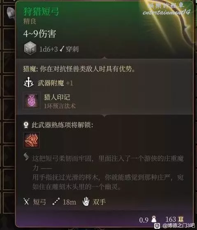Click the @博德之门3吧 watermark text
The image size is (197, 230).
pos(178,225)
